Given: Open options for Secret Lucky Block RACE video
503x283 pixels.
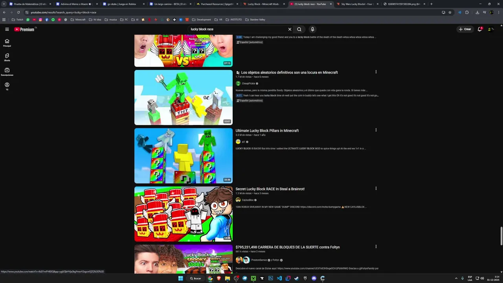Looking at the screenshot, I should pos(376,188).
